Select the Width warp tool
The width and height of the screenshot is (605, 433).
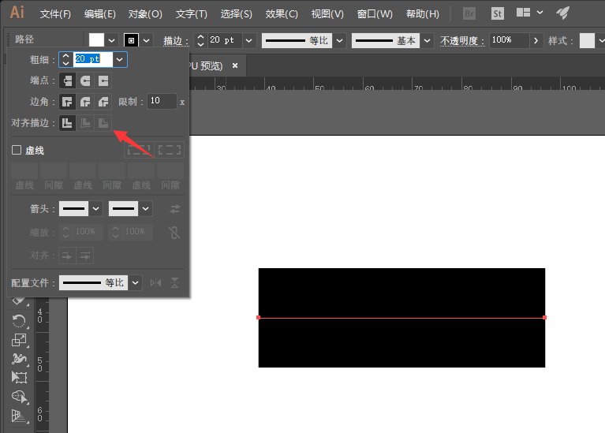click(x=19, y=359)
